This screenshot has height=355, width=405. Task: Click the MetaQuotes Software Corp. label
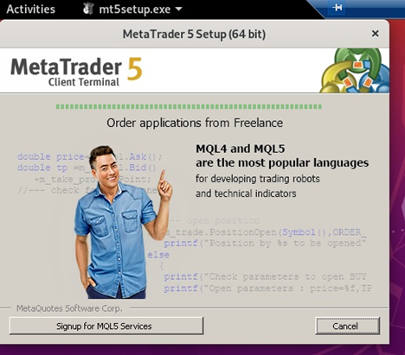69,308
